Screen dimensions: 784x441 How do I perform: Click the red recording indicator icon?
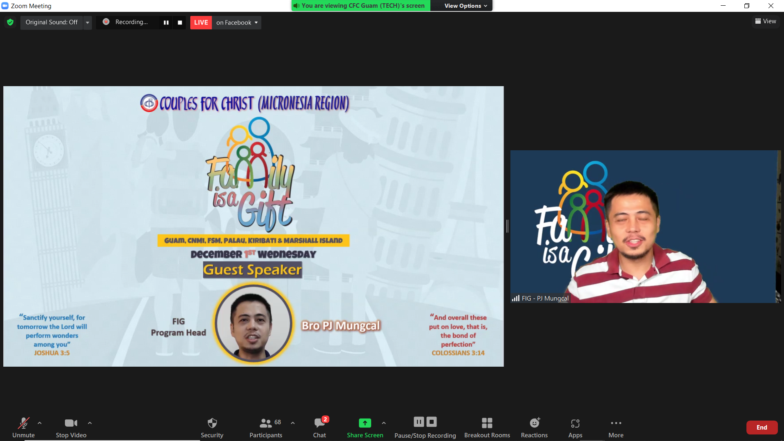(x=106, y=22)
